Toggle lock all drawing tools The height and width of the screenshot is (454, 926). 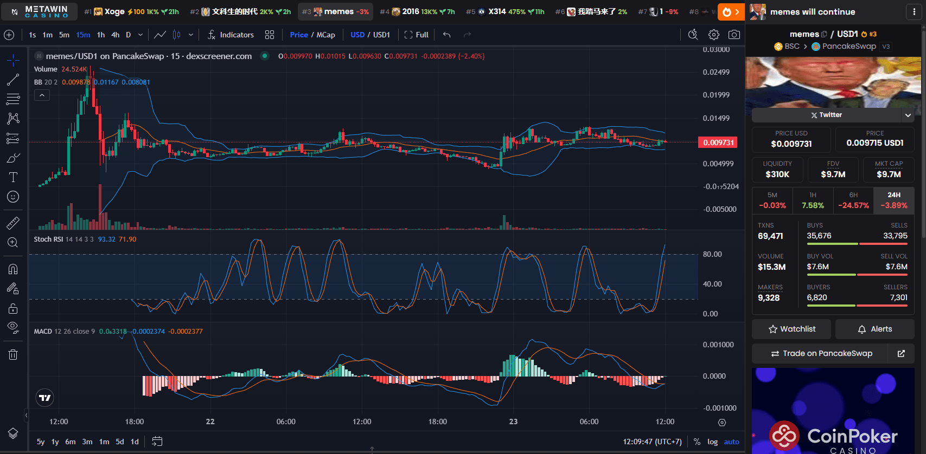(x=13, y=308)
